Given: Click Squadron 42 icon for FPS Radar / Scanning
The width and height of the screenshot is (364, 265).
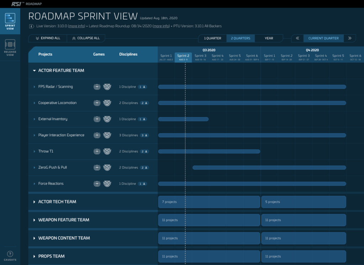Looking at the screenshot, I should pos(107,87).
